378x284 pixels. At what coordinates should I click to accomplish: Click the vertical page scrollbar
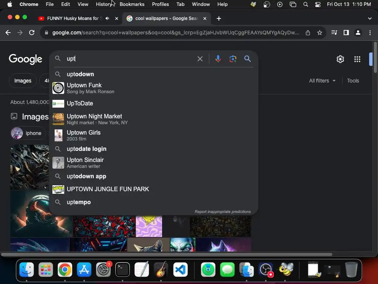click(375, 57)
